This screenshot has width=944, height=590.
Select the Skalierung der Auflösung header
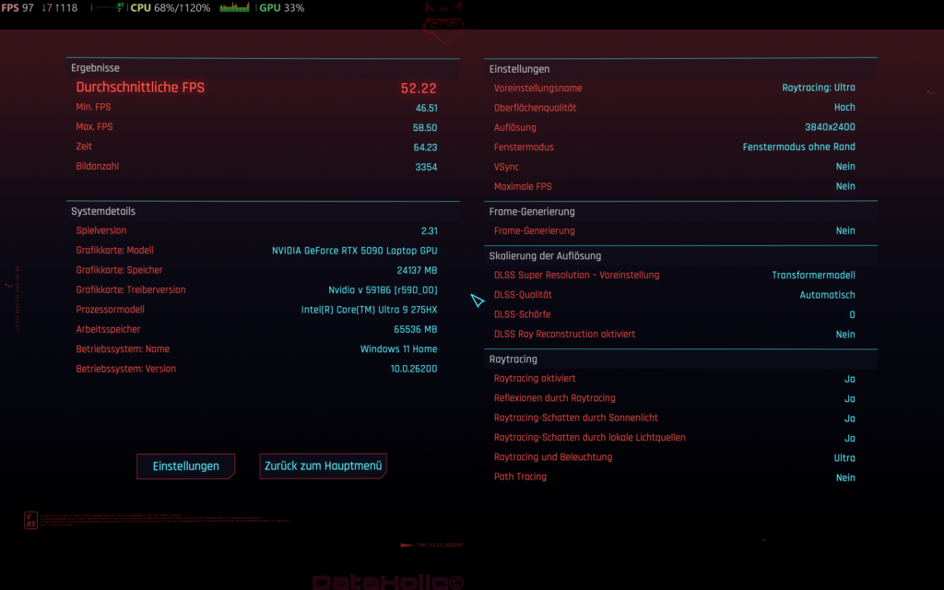tap(545, 256)
